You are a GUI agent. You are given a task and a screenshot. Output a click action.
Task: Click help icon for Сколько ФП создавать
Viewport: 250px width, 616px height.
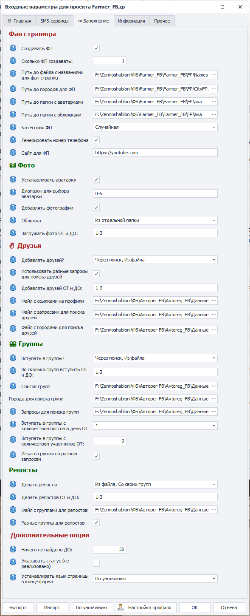13,61
